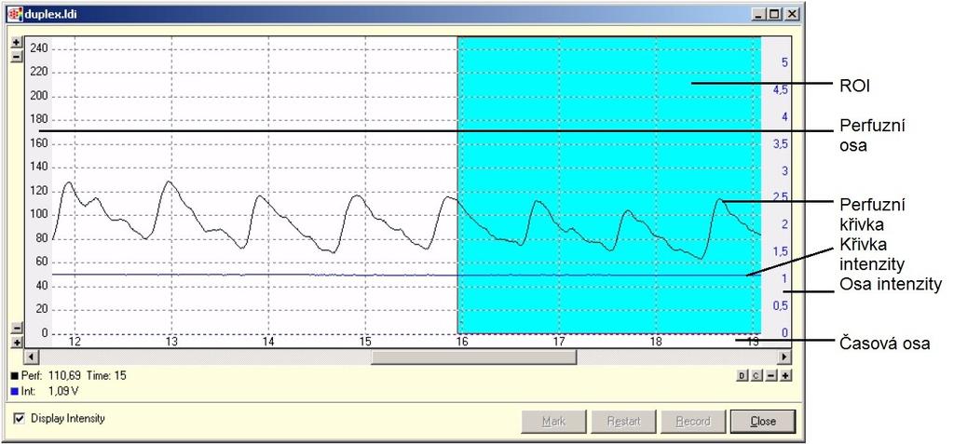The image size is (954, 444).
Task: Click the 13 label on the time axis
Action: tap(171, 342)
